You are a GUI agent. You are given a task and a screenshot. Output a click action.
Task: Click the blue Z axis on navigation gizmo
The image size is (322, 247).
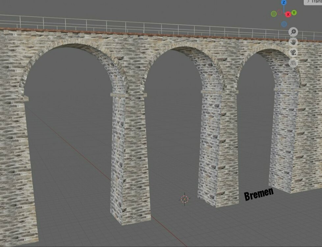284,2
